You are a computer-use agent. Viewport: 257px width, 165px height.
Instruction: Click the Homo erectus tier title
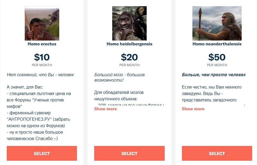pos(42,44)
